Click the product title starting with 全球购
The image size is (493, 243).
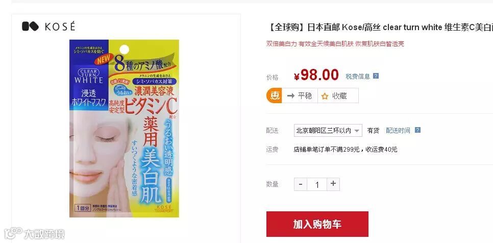[380, 28]
